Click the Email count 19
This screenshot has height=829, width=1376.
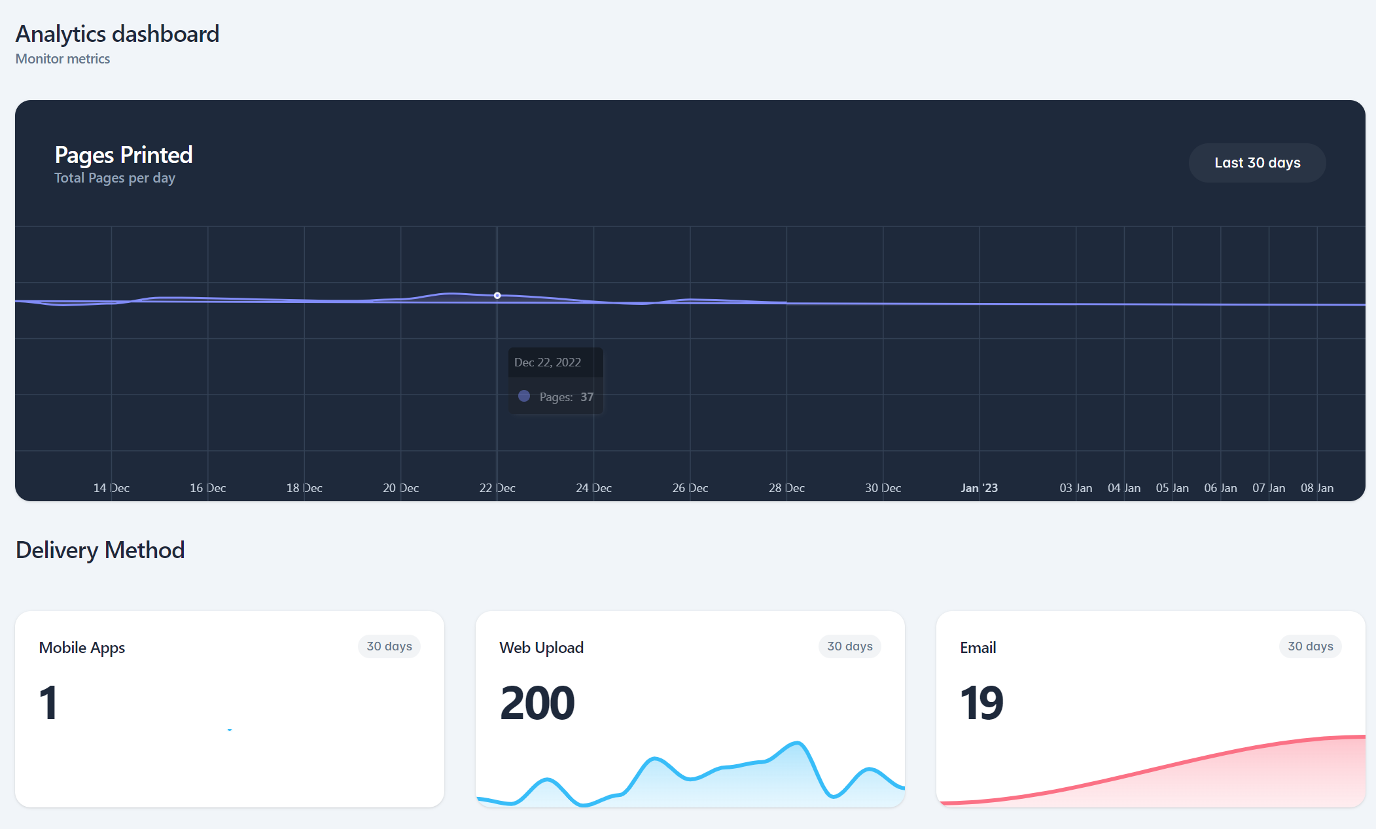981,703
